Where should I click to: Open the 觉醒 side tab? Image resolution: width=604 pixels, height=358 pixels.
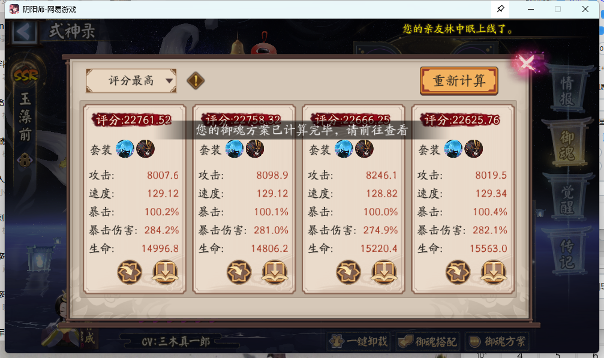pyautogui.click(x=567, y=200)
